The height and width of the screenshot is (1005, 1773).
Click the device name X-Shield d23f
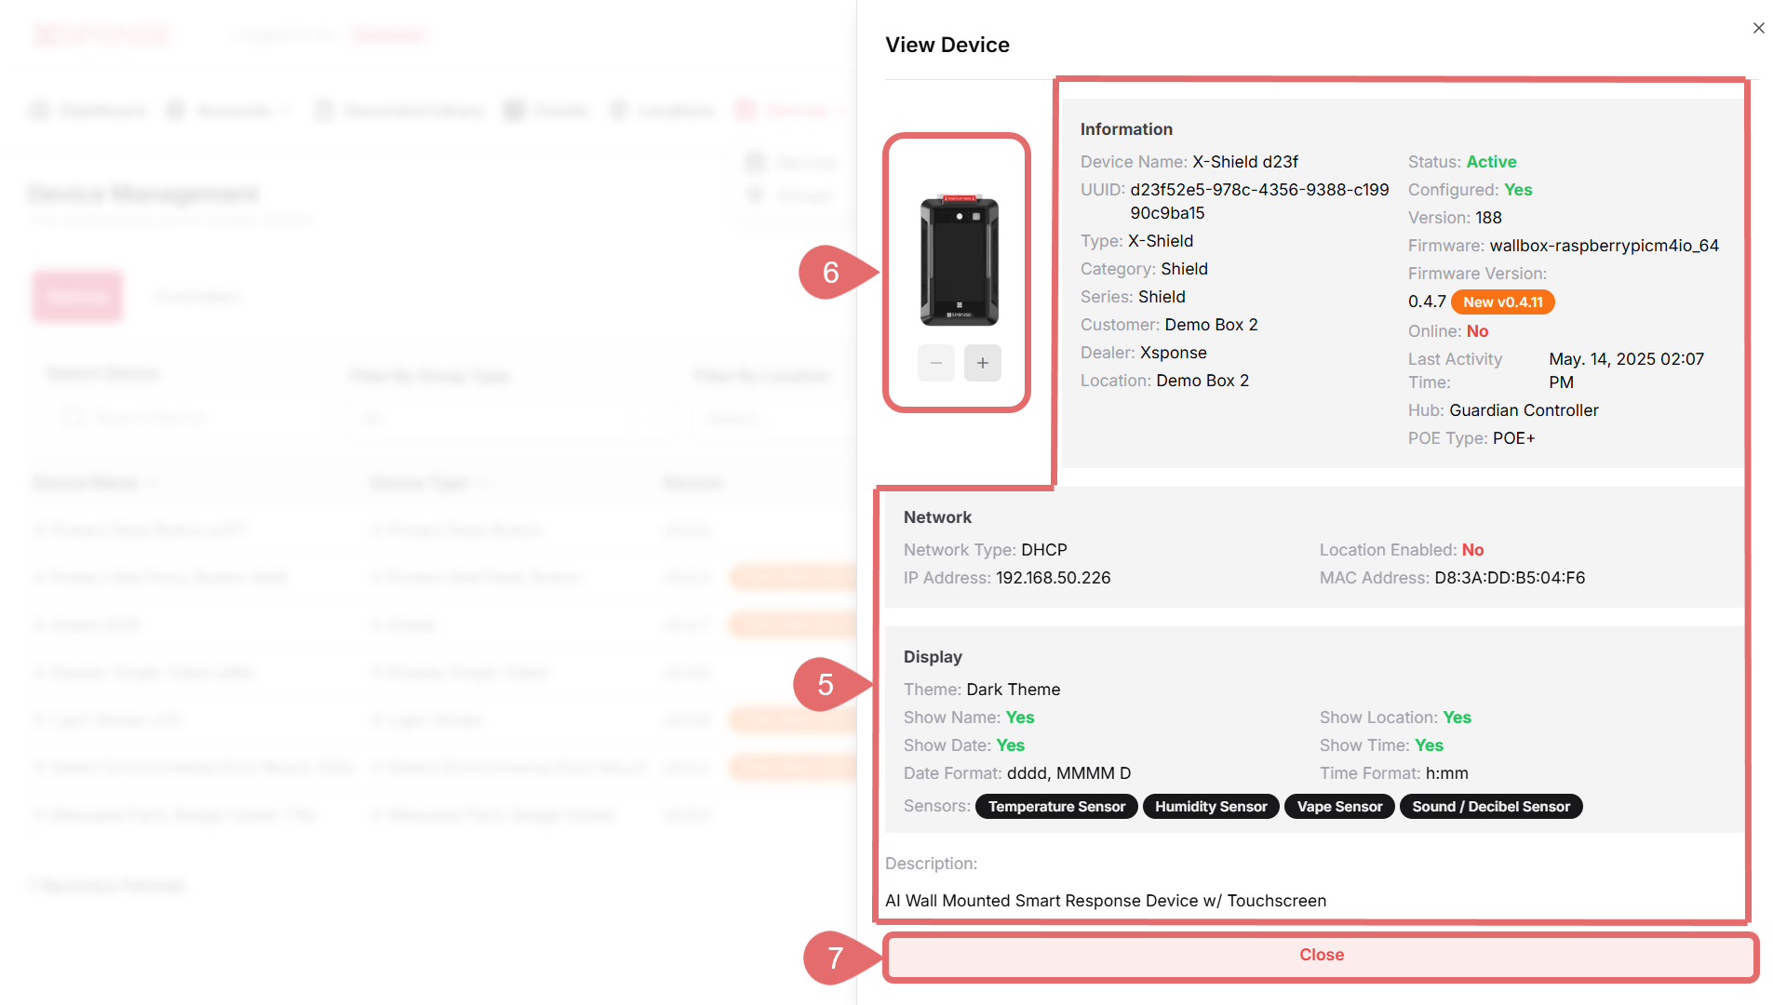[1244, 162]
